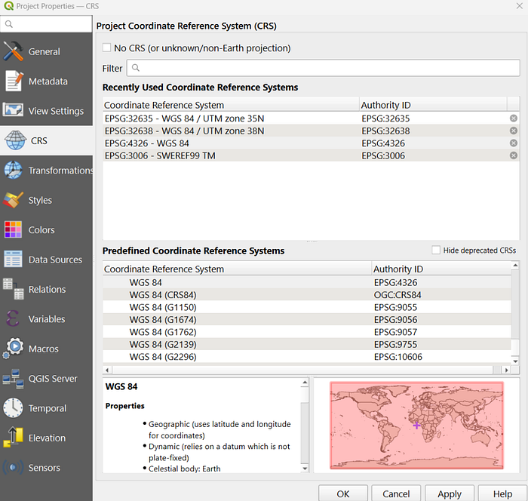Select predefined WGS 84 (CRS84) row
528x501 pixels.
(307, 295)
